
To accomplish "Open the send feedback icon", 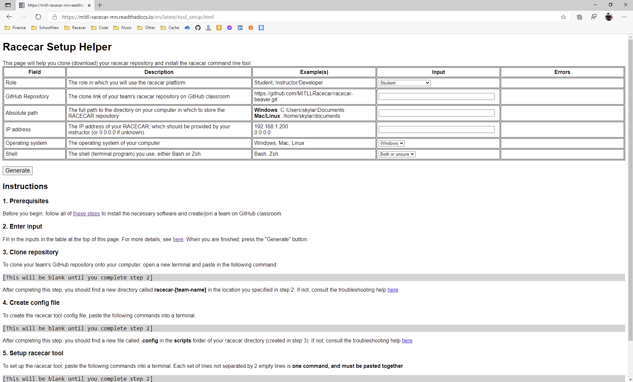I will 594,17.
